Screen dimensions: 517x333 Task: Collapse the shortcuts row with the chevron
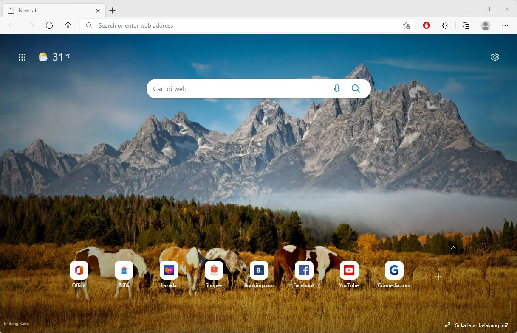(453, 248)
